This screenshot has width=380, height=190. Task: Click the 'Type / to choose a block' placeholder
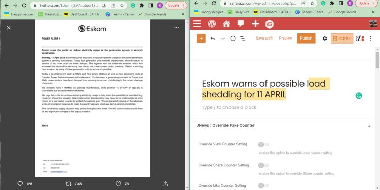coord(229,107)
